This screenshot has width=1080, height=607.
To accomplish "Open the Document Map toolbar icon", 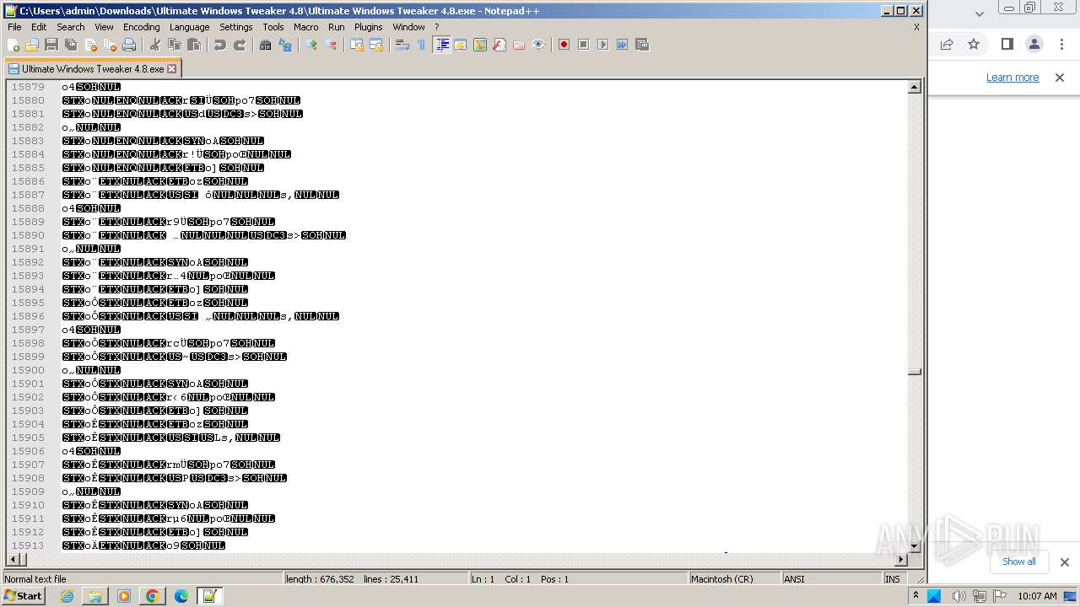I will click(x=480, y=45).
